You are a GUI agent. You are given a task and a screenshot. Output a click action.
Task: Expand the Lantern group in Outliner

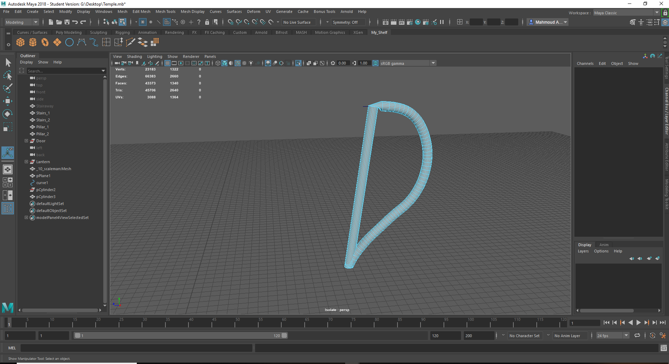coord(26,162)
